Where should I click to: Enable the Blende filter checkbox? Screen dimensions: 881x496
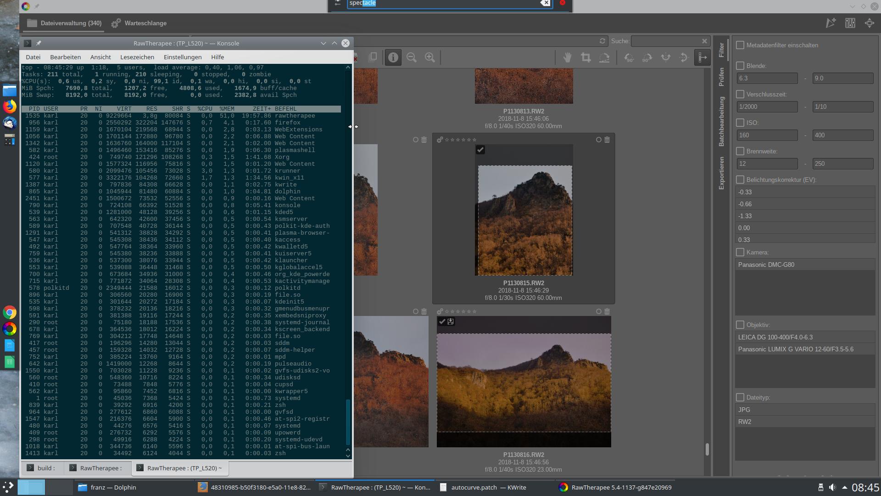point(740,66)
